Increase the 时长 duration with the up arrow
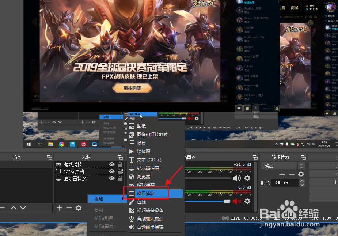The image size is (338, 236). pyautogui.click(x=302, y=181)
